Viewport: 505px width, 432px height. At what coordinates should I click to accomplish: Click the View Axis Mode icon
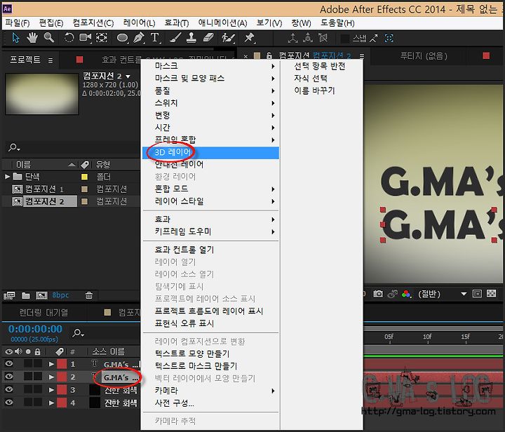point(323,39)
